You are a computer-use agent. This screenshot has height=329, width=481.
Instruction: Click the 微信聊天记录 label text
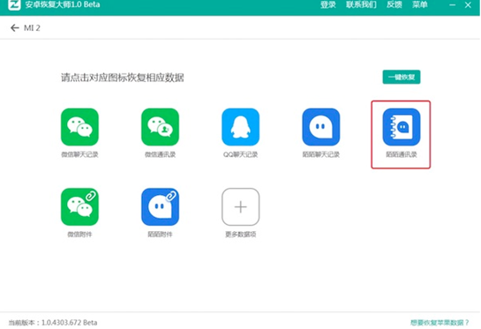tap(79, 154)
